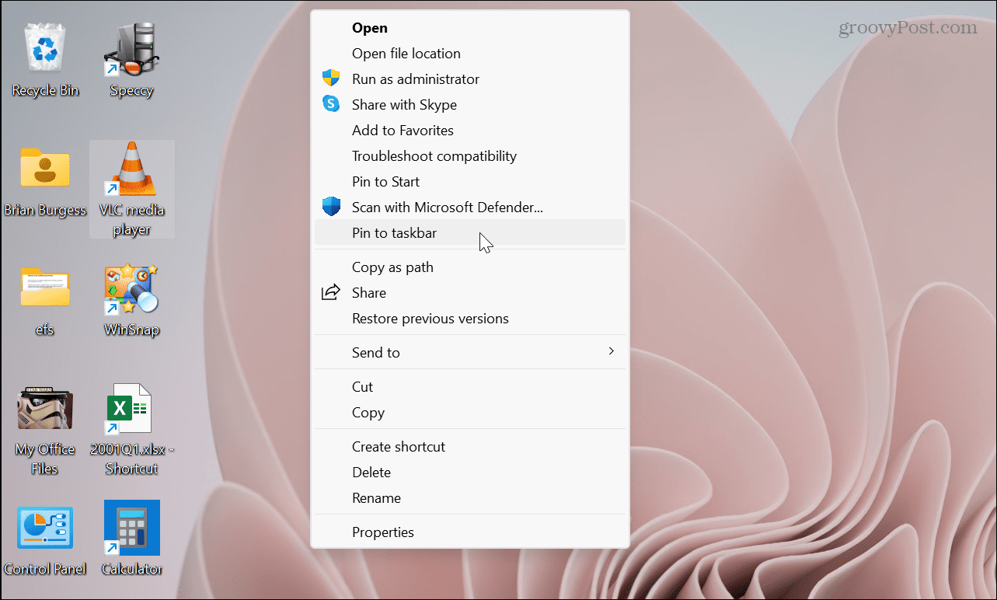Select Run as administrator

click(470, 78)
